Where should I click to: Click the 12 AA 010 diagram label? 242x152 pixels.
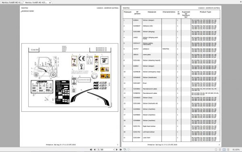coord(34,50)
